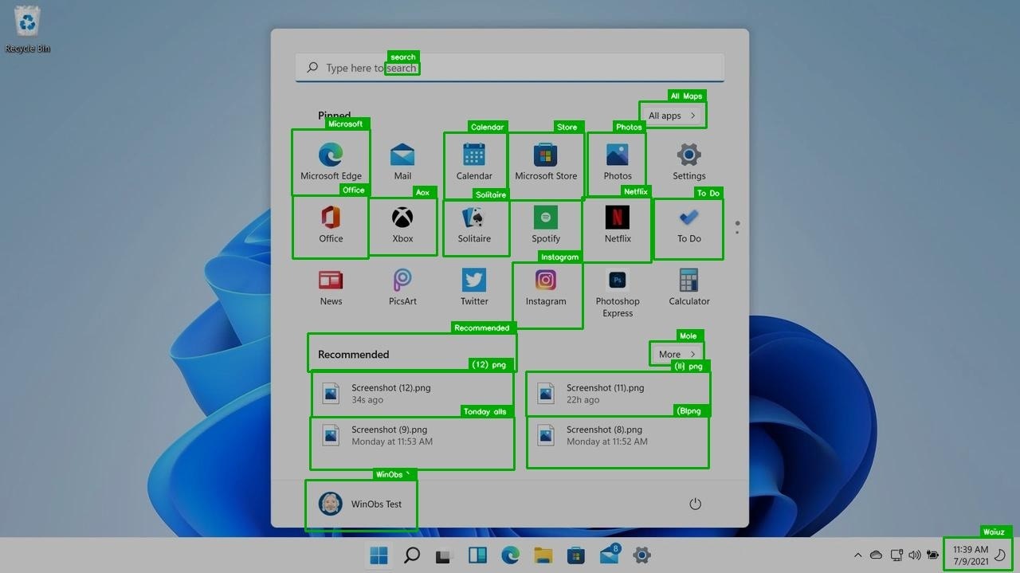Image resolution: width=1020 pixels, height=573 pixels.
Task: Open Settings from pinned apps
Action: tap(688, 163)
